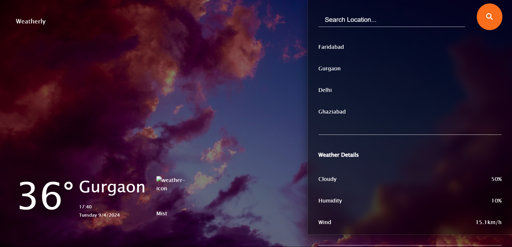Click the broken weather-icon image
Image resolution: width=512 pixels, height=247 pixels.
[x=171, y=184]
